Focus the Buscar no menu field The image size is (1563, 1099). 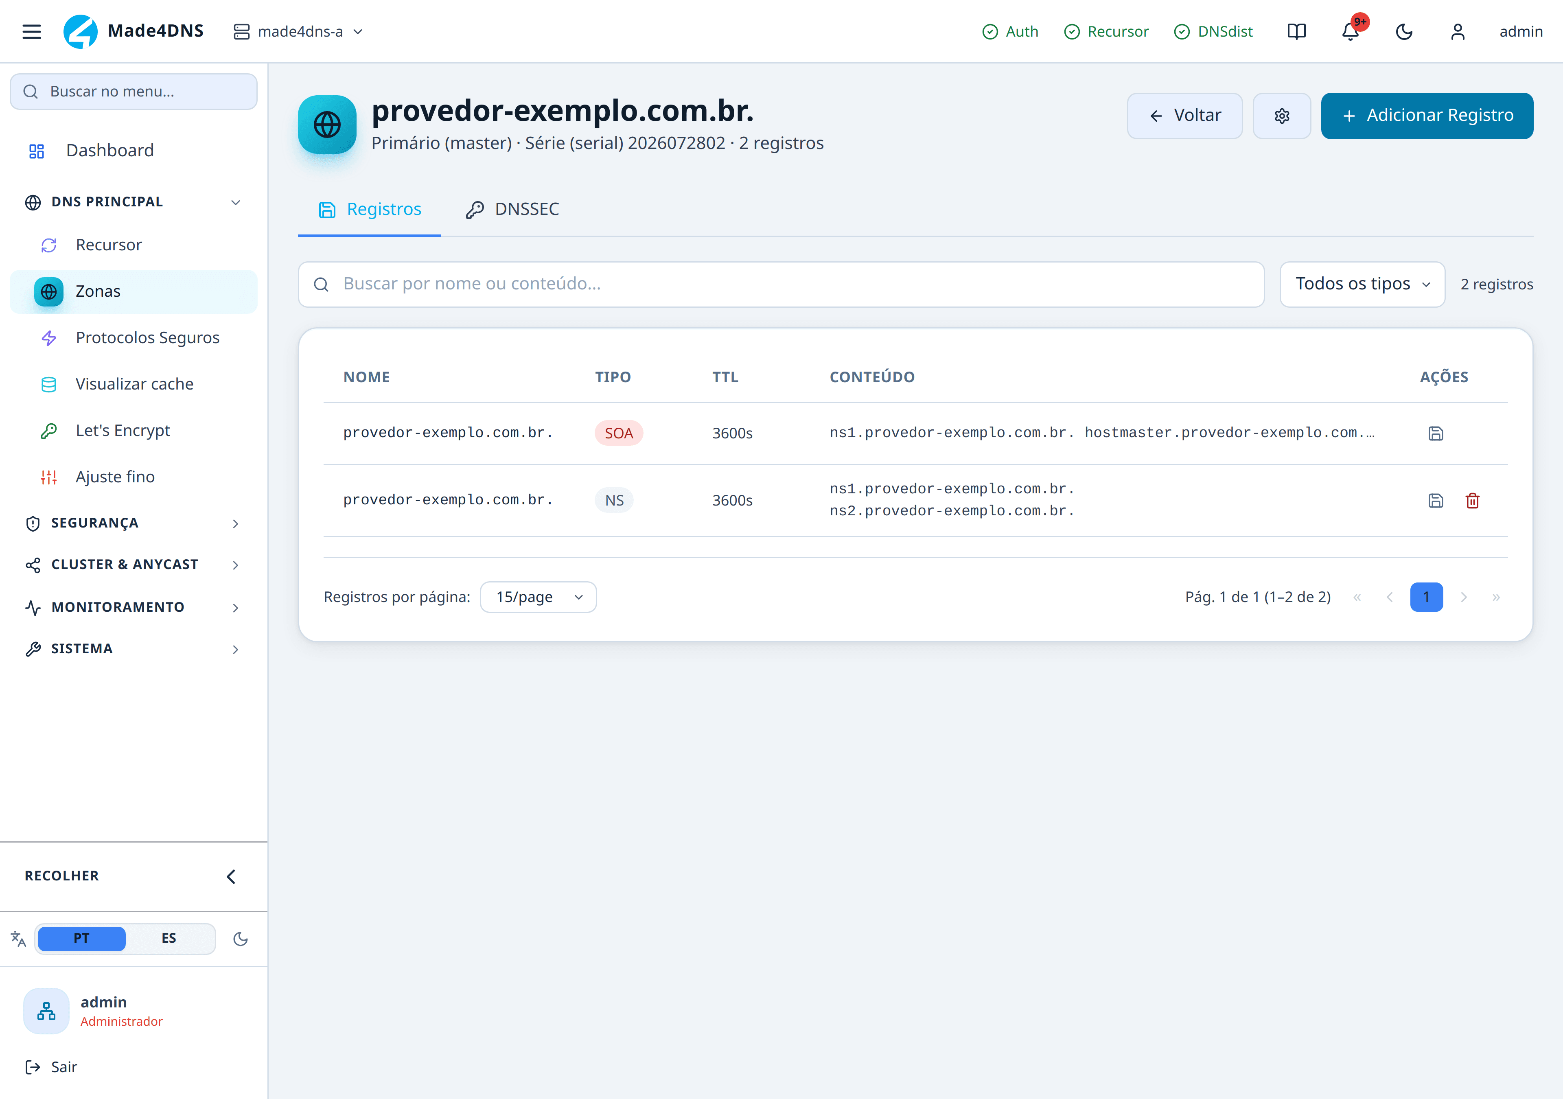pyautogui.click(x=134, y=91)
